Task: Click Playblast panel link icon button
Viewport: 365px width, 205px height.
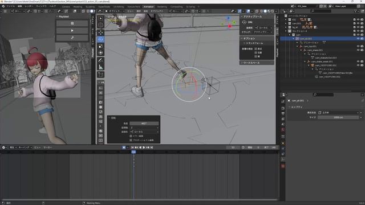Action: pos(72,38)
